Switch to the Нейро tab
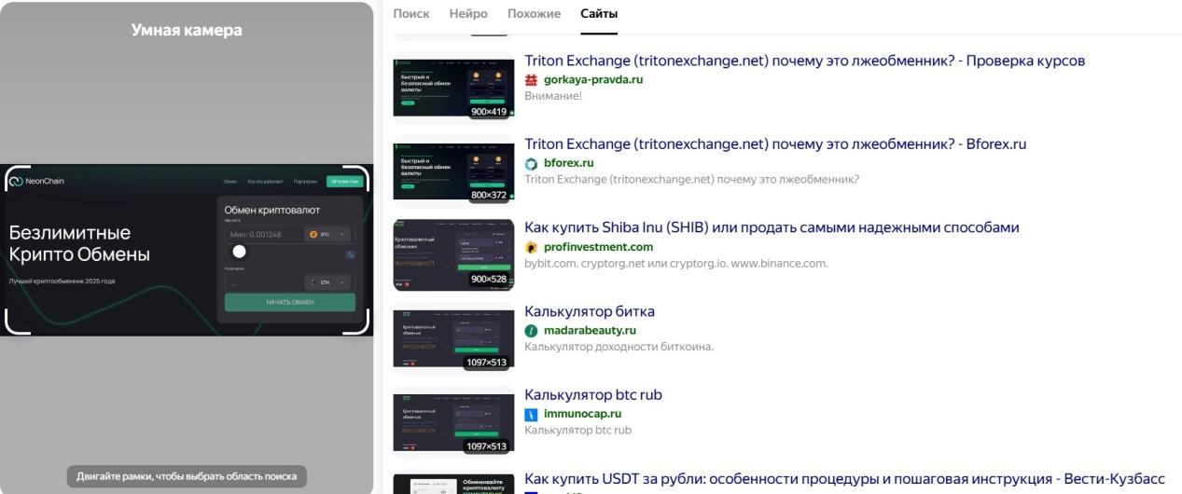The width and height of the screenshot is (1182, 494). pyautogui.click(x=468, y=14)
